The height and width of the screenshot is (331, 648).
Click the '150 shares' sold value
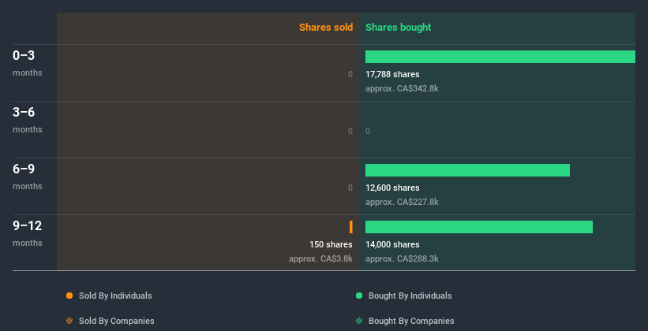(331, 244)
